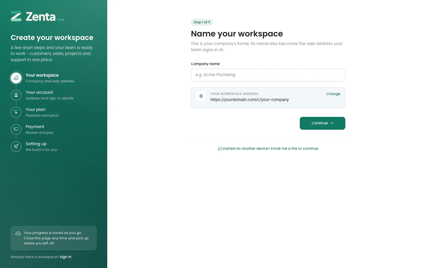
Task: Click the 'We build it for you' subtitle
Action: click(41, 150)
